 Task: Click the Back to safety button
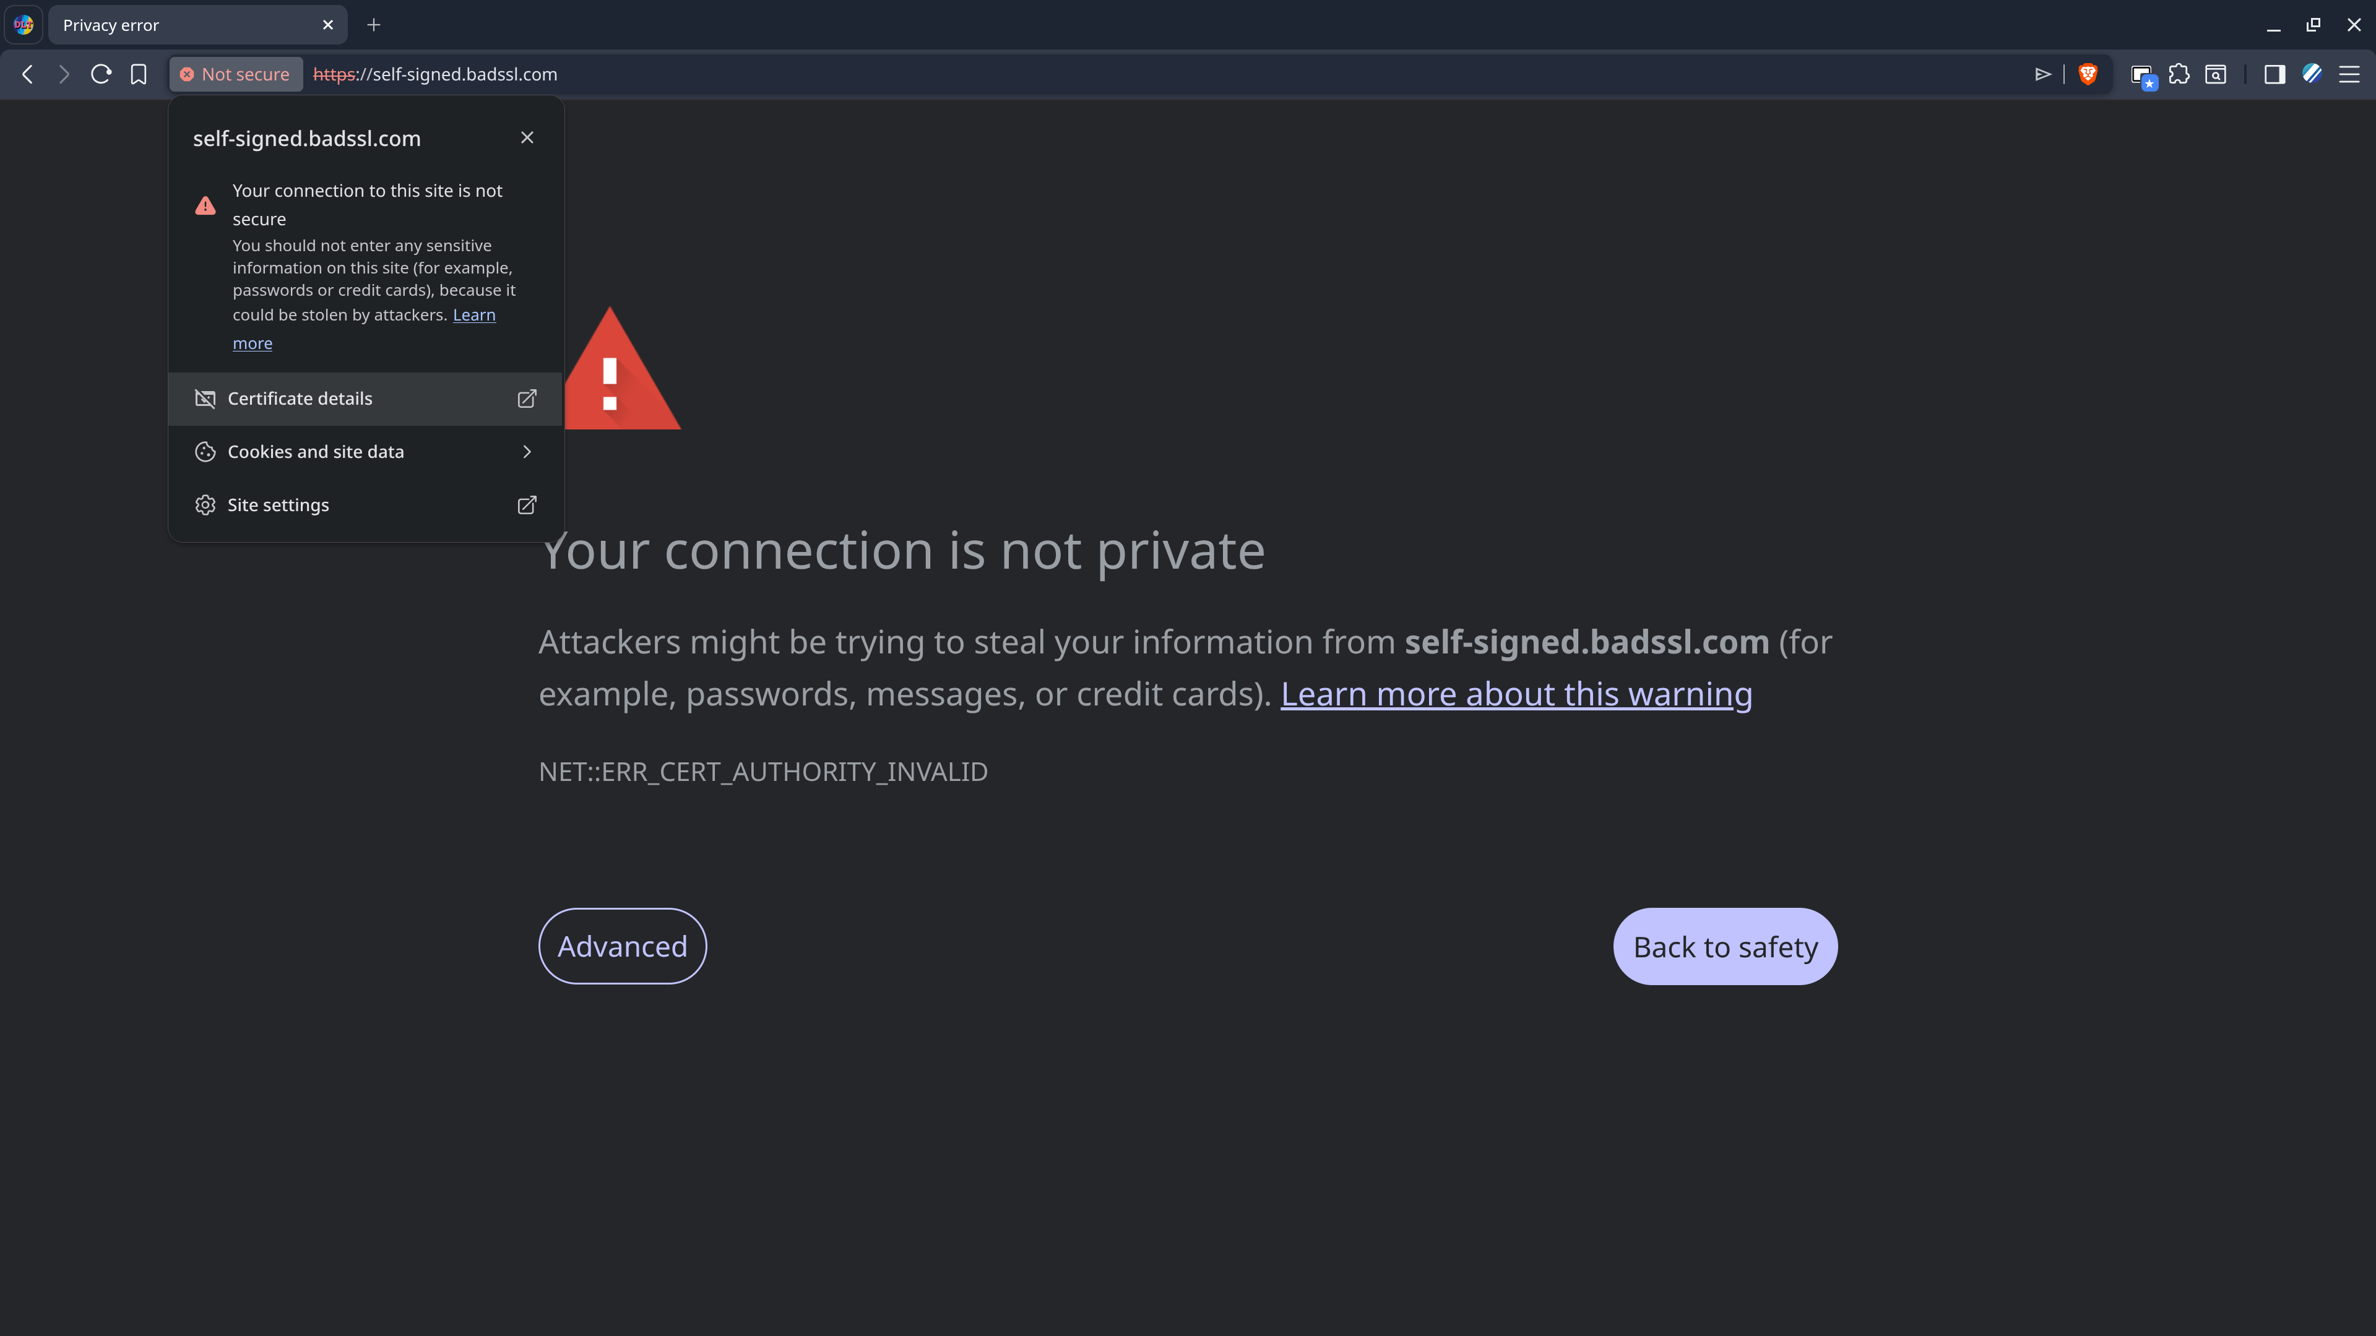point(1724,946)
